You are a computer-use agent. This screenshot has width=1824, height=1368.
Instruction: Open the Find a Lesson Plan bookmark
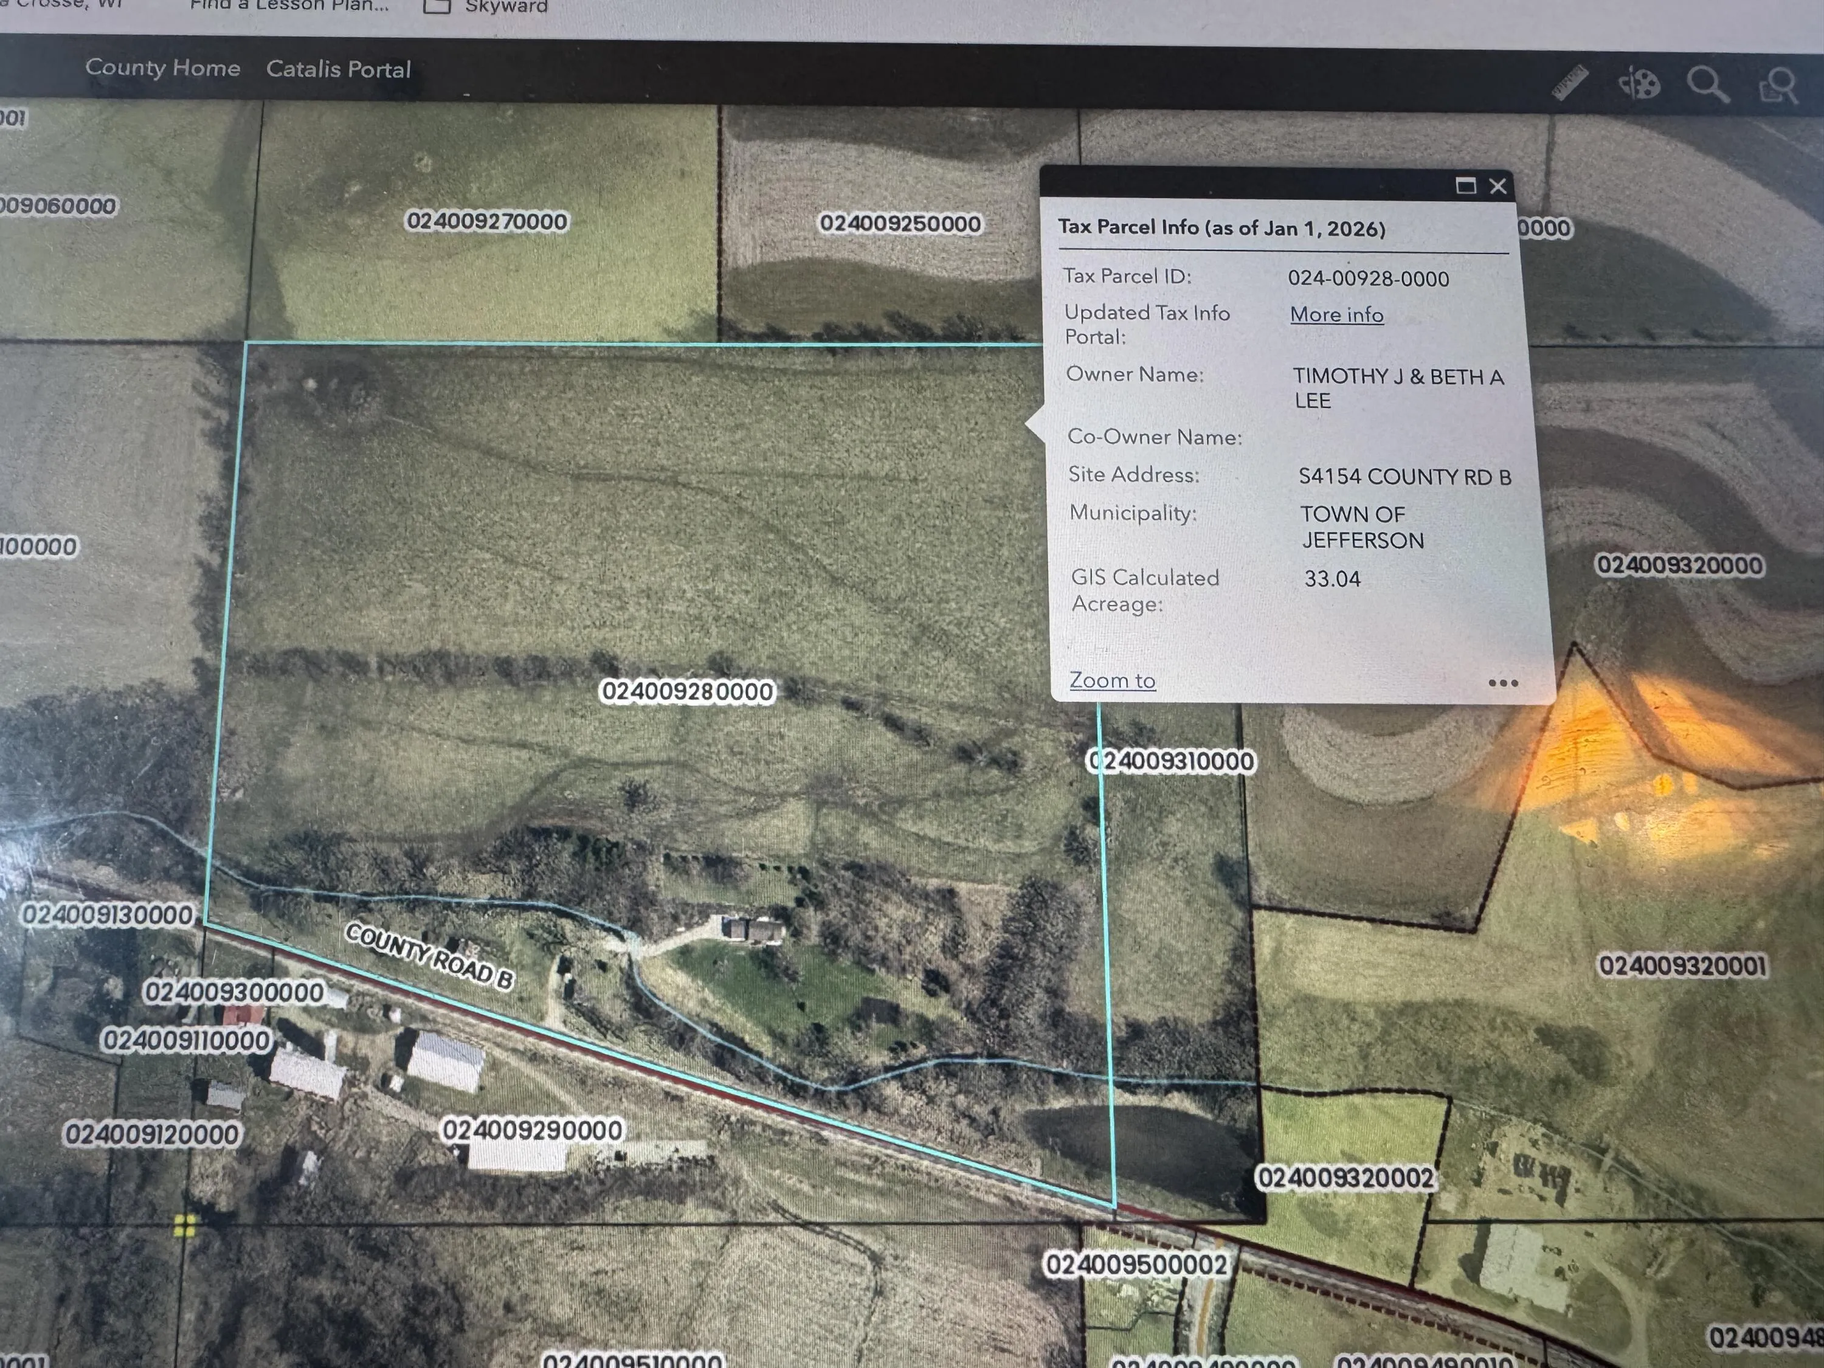point(289,5)
